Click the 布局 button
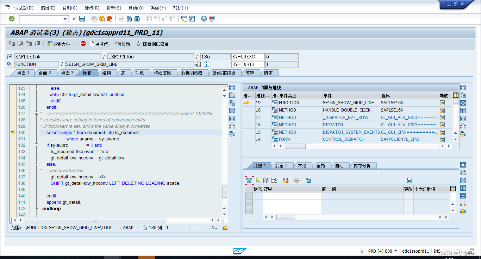This screenshot has height=259, width=481. (122, 44)
